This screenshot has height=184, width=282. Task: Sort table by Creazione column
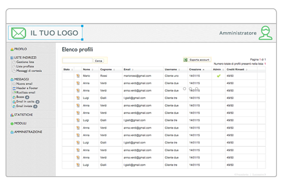tap(197, 69)
